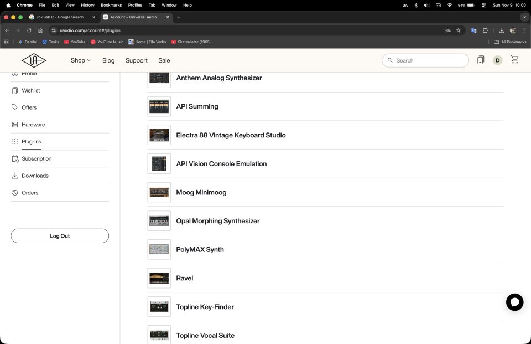Expand All Bookmarks in bookmarks bar
This screenshot has width=531, height=344.
510,42
